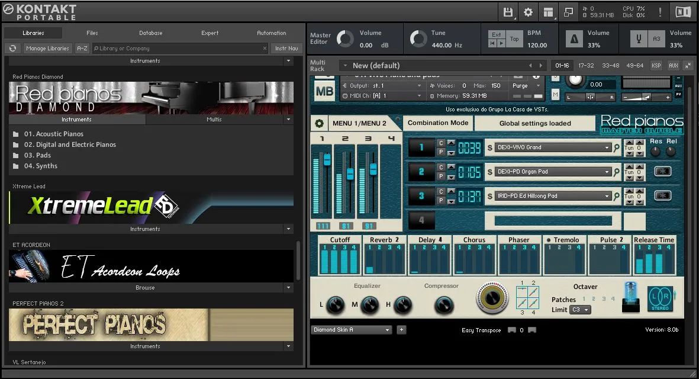Click the metronome icon
The height and width of the screenshot is (379, 699).
pyautogui.click(x=574, y=39)
